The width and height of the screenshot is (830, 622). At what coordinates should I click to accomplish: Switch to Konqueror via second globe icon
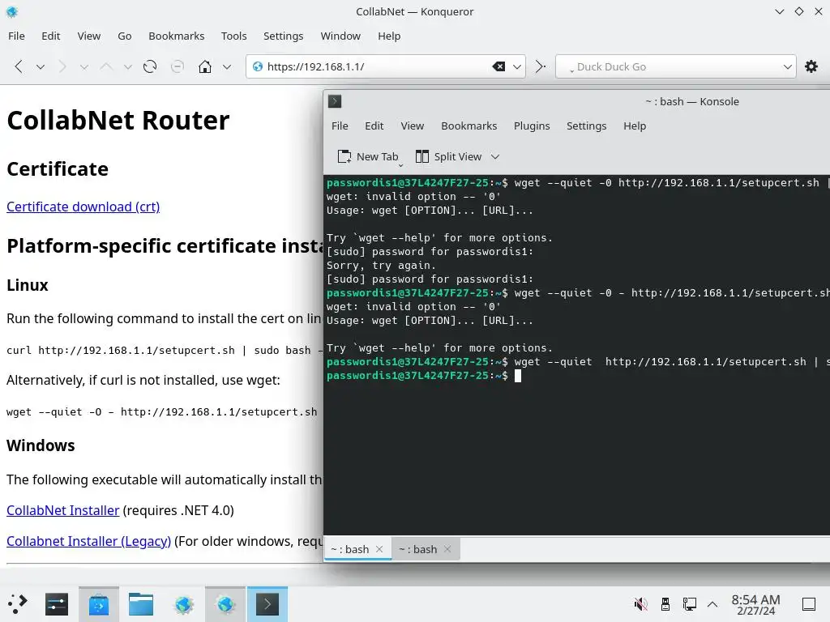coord(225,604)
